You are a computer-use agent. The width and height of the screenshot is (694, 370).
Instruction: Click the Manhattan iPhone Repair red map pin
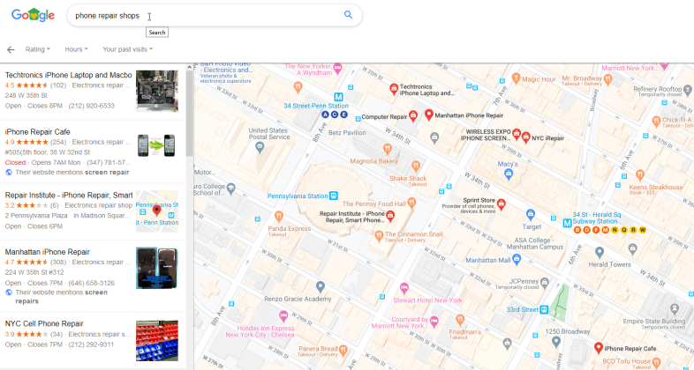[428, 115]
